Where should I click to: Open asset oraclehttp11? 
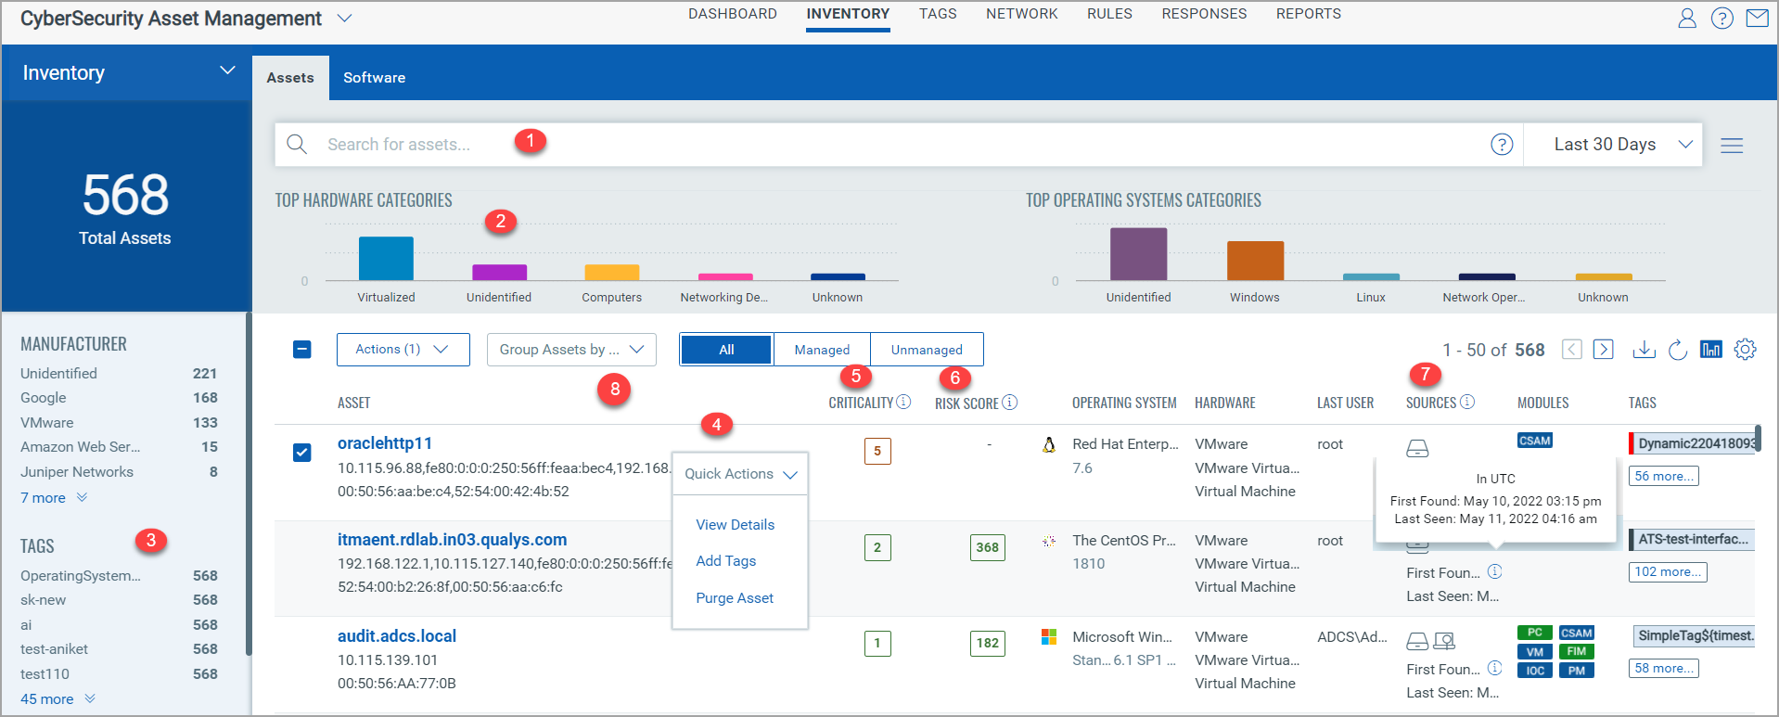pyautogui.click(x=385, y=443)
